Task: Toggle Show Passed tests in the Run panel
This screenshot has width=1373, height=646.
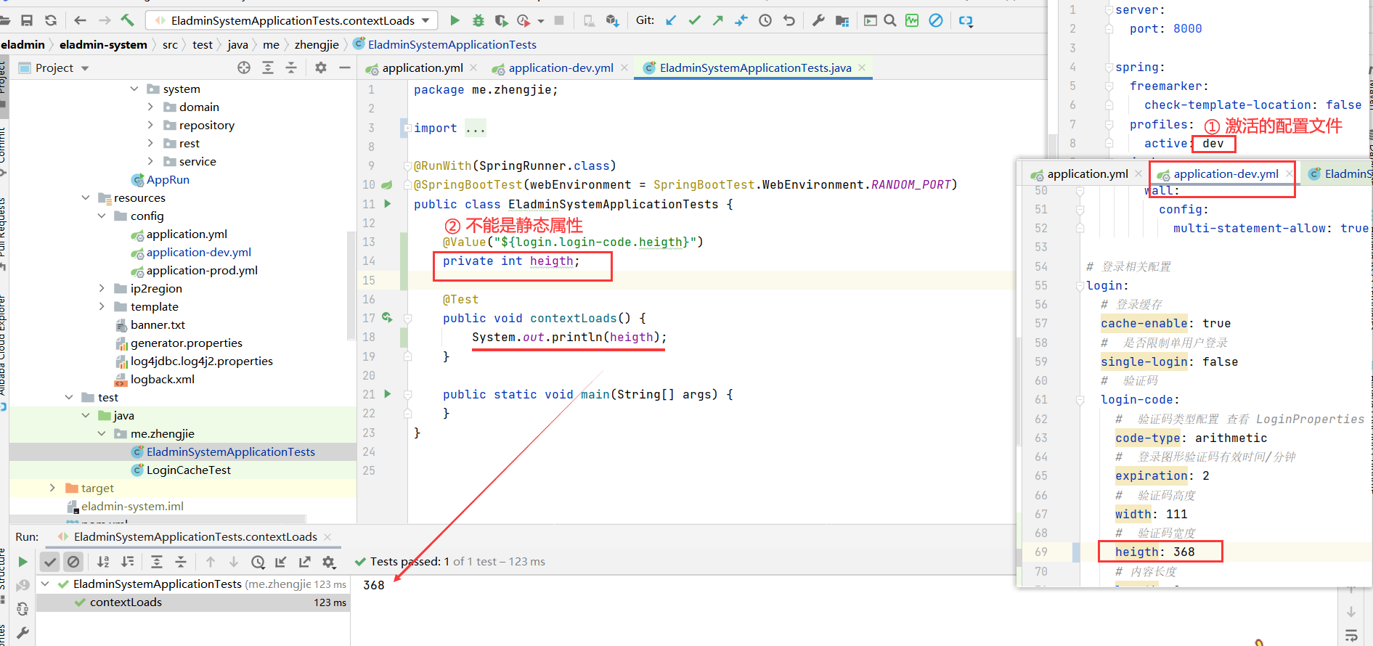Action: (x=49, y=562)
